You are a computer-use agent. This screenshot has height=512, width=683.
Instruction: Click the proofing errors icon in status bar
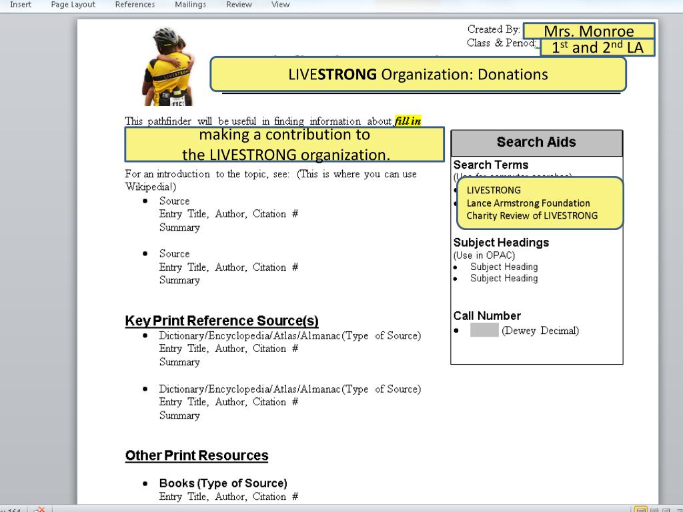tap(39, 509)
